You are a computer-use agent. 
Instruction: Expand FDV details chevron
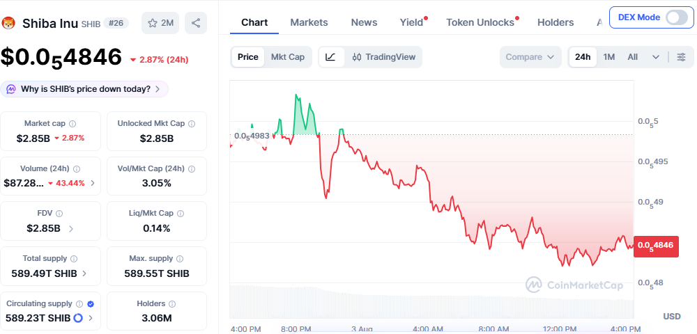[x=71, y=229]
